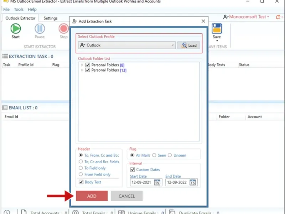The height and width of the screenshot is (214, 285).
Task: Click the Flag column header in task table
Action: tap(56, 65)
